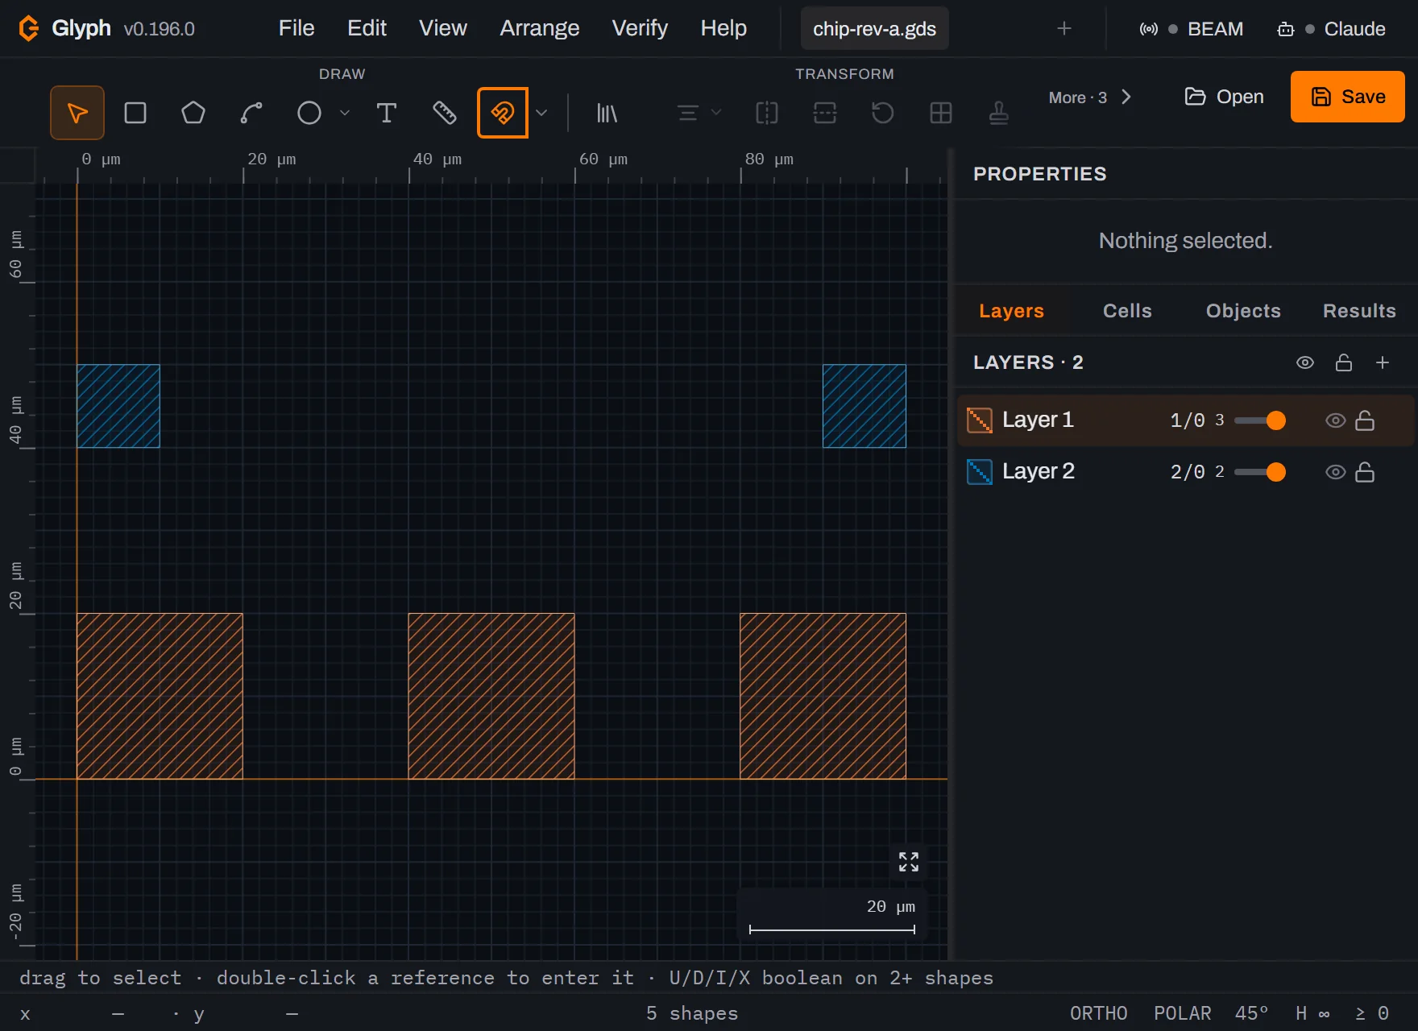
Task: Select the Layer 2 row name
Action: click(x=1039, y=471)
